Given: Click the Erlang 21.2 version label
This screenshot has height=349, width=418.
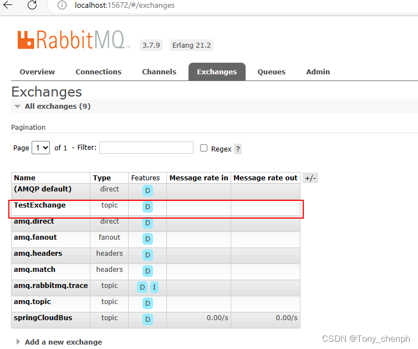Looking at the screenshot, I should [191, 45].
